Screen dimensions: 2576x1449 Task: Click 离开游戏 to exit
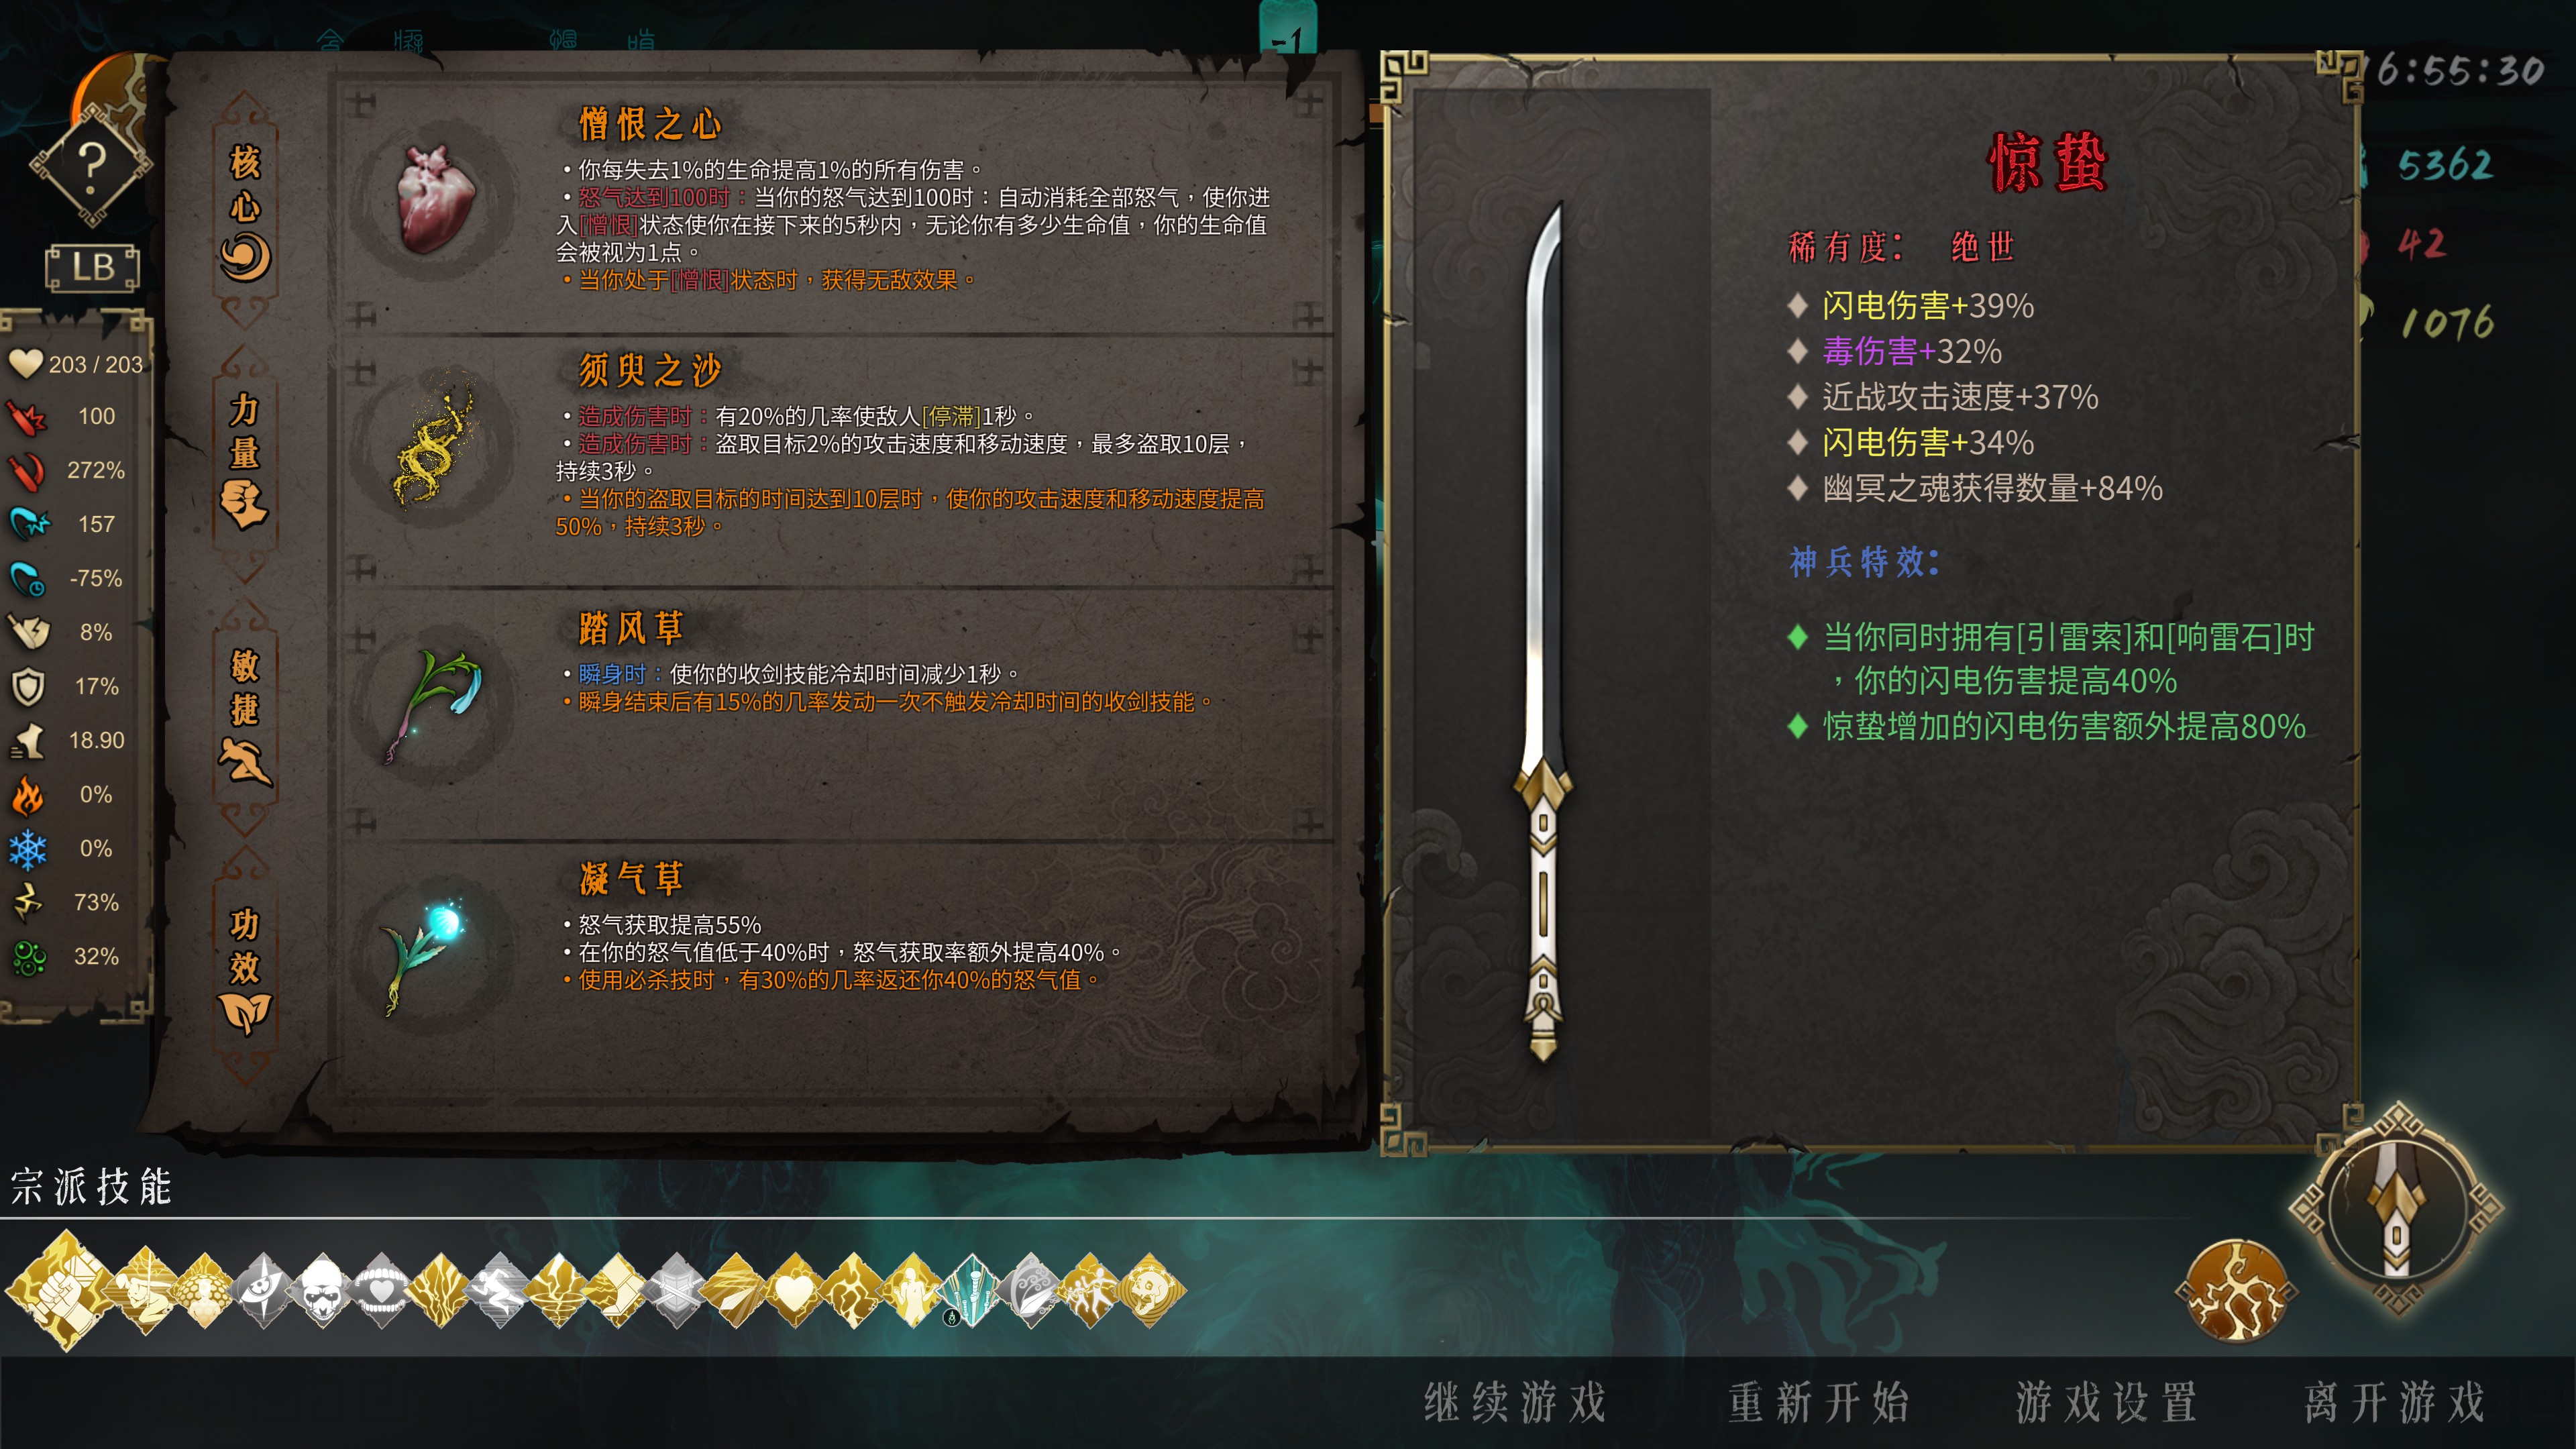point(2395,1402)
